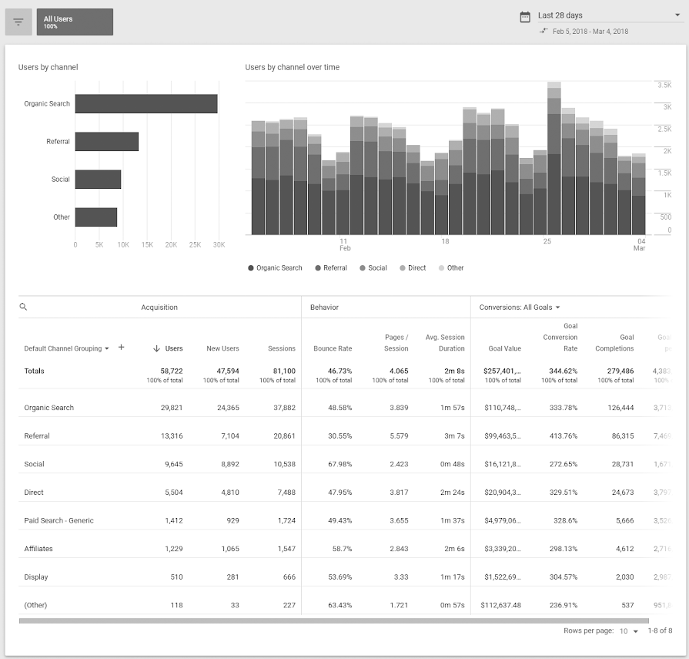Open the Display channel row link
Screen dimensions: 689x659
point(36,577)
